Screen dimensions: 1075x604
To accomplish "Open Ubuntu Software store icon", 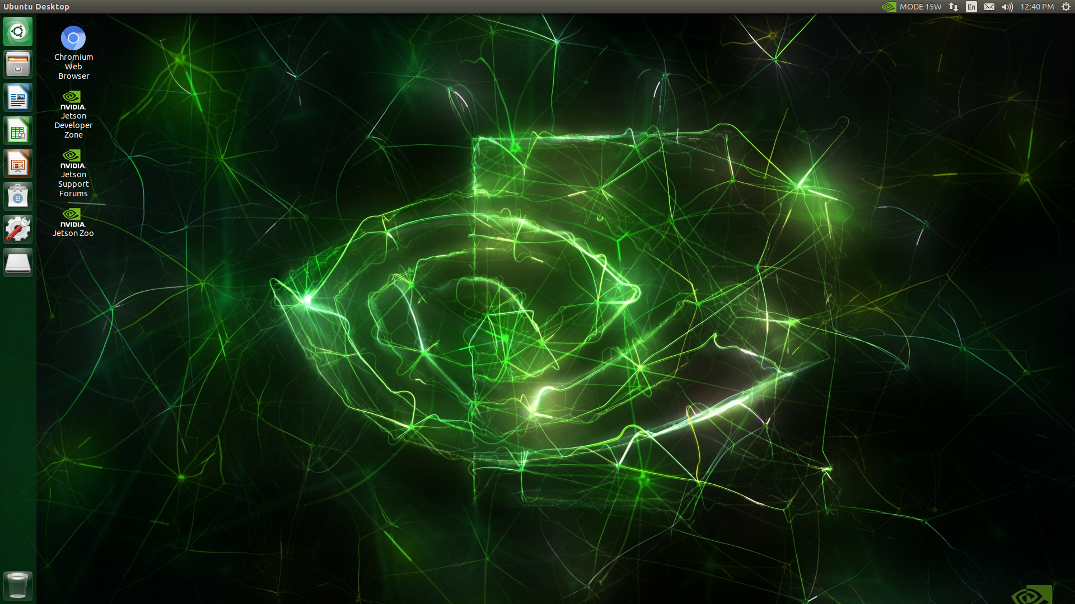I will click(x=18, y=196).
